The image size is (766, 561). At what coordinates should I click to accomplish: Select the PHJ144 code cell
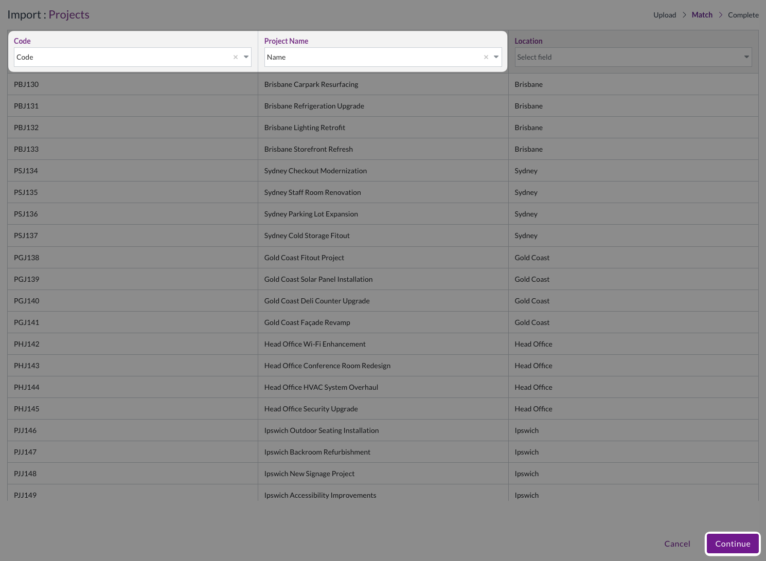pos(27,387)
